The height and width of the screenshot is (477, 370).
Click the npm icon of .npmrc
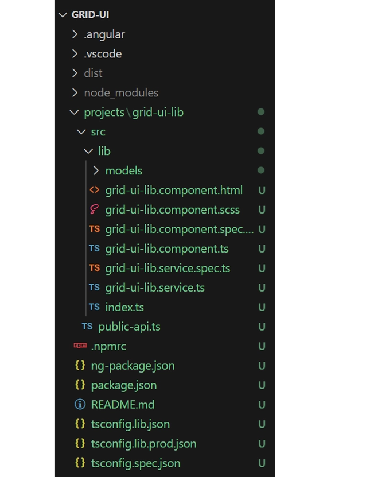click(x=80, y=346)
